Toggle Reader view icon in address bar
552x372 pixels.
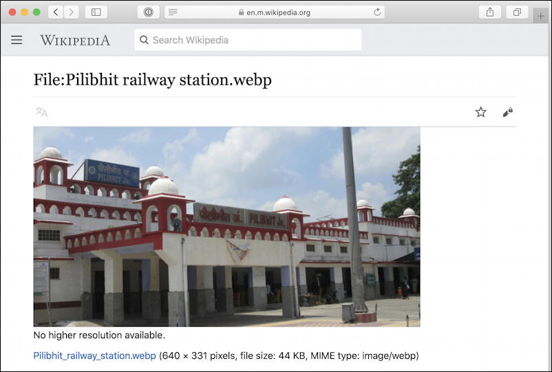[173, 12]
